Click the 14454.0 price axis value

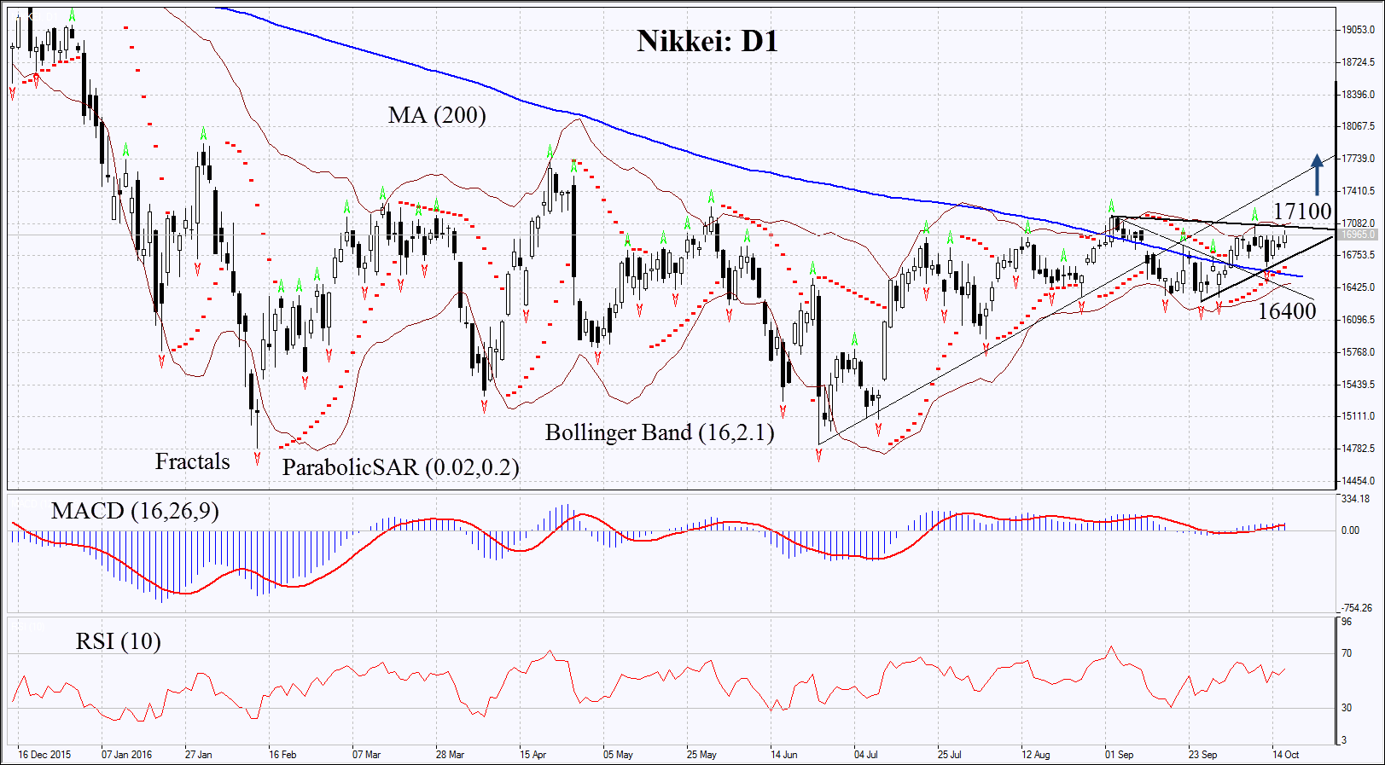[x=1358, y=481]
